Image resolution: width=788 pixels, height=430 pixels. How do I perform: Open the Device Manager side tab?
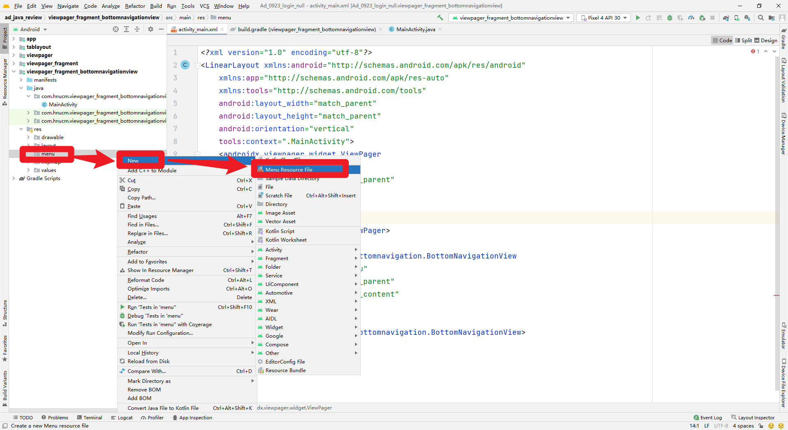pos(783,134)
